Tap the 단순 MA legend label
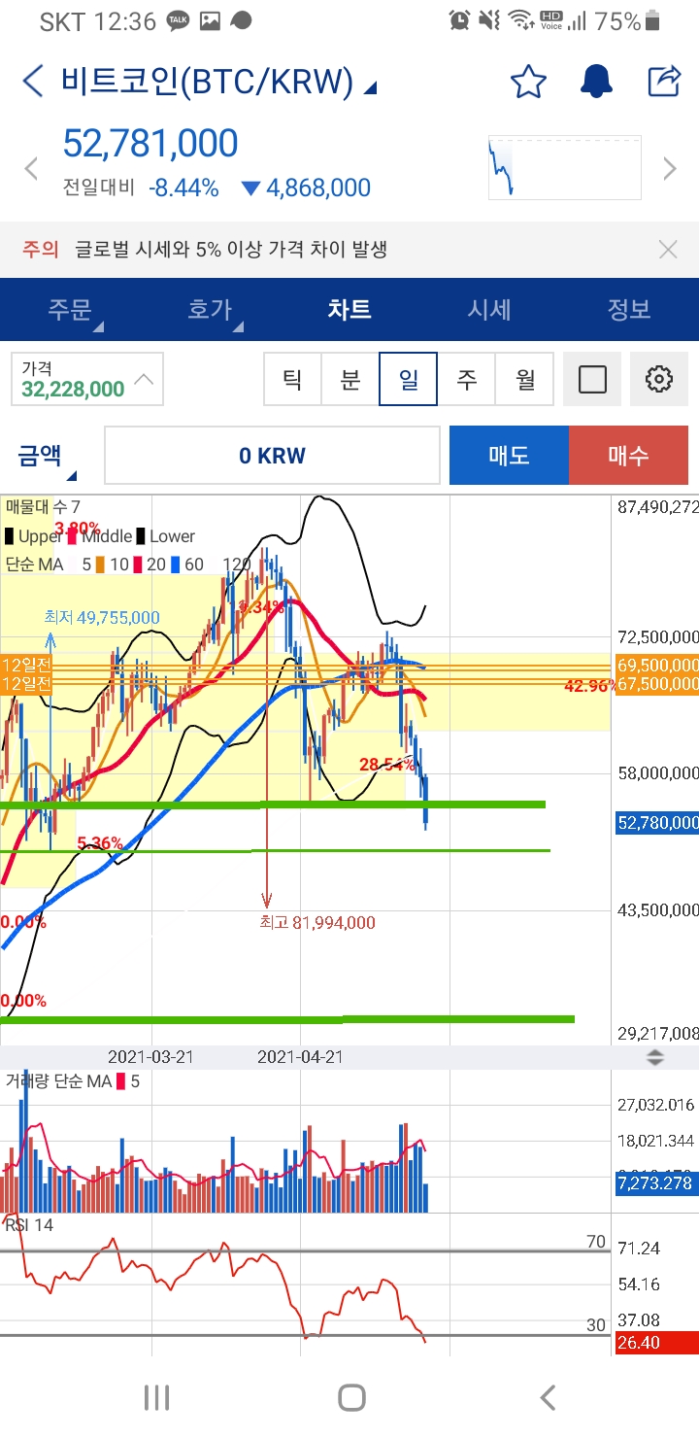 coord(34,564)
